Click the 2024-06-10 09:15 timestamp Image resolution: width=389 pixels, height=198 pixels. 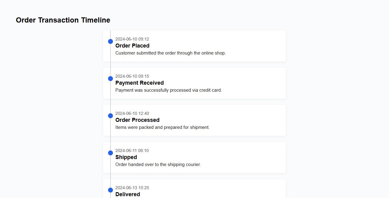click(x=132, y=76)
